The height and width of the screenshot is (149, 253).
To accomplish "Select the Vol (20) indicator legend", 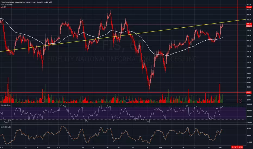I will pos(4,7).
